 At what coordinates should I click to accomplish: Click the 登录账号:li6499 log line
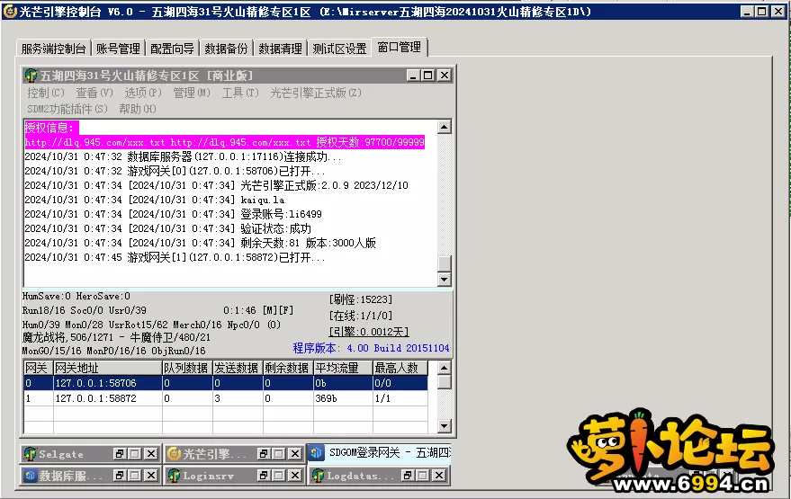[x=173, y=214]
